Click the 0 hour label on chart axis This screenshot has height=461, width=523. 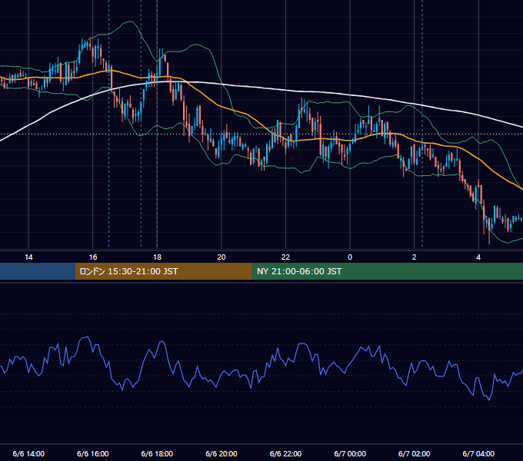click(350, 257)
